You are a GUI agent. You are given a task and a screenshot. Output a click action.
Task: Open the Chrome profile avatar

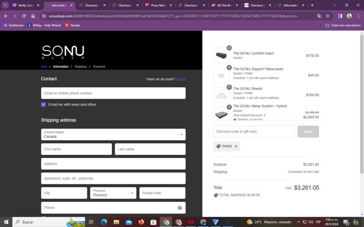349,16
